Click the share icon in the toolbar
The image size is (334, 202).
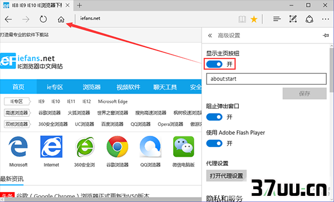point(310,19)
